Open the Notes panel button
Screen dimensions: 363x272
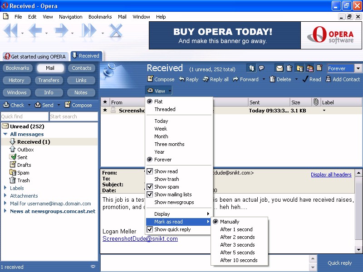pyautogui.click(x=81, y=92)
